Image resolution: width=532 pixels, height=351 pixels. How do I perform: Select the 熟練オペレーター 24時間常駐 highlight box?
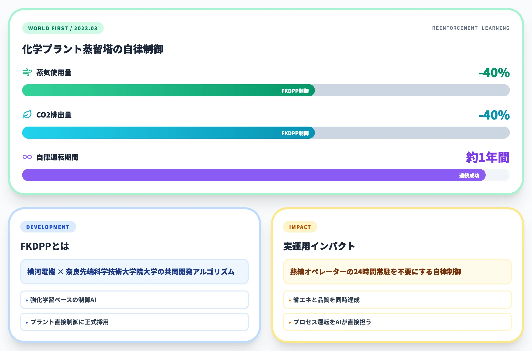tap(397, 272)
